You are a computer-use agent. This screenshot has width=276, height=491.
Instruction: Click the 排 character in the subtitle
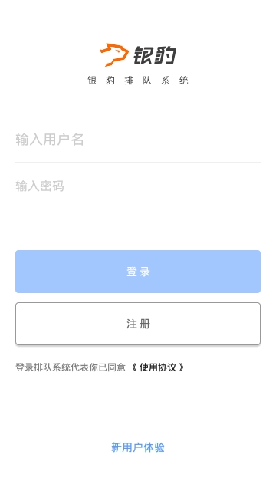pyautogui.click(x=129, y=81)
